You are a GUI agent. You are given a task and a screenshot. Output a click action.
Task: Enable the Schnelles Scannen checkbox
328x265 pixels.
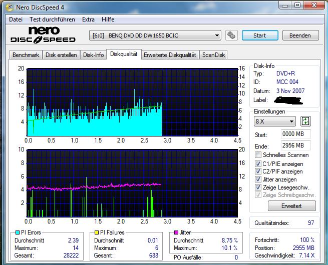[258, 155]
